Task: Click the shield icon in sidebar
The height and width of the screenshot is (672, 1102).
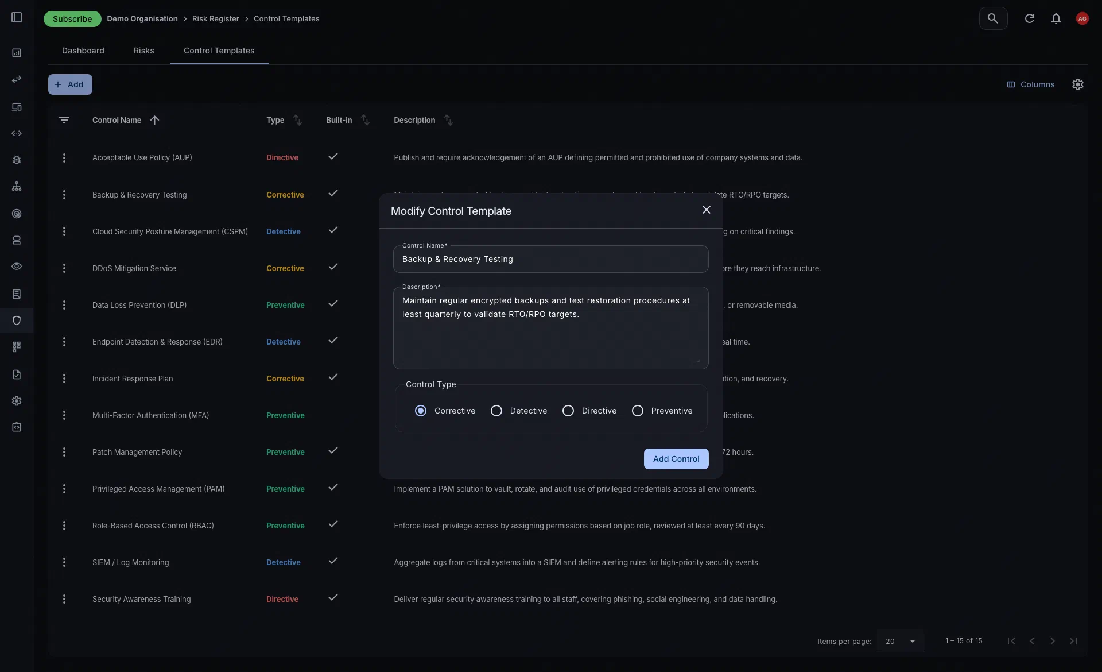Action: (17, 320)
